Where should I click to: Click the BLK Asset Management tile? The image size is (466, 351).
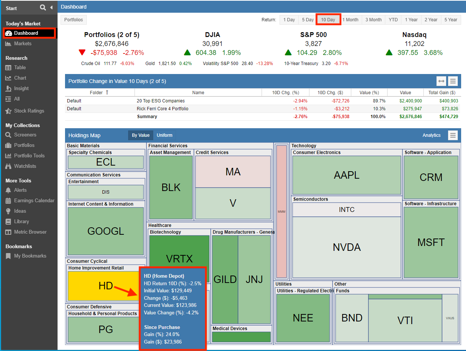(171, 187)
